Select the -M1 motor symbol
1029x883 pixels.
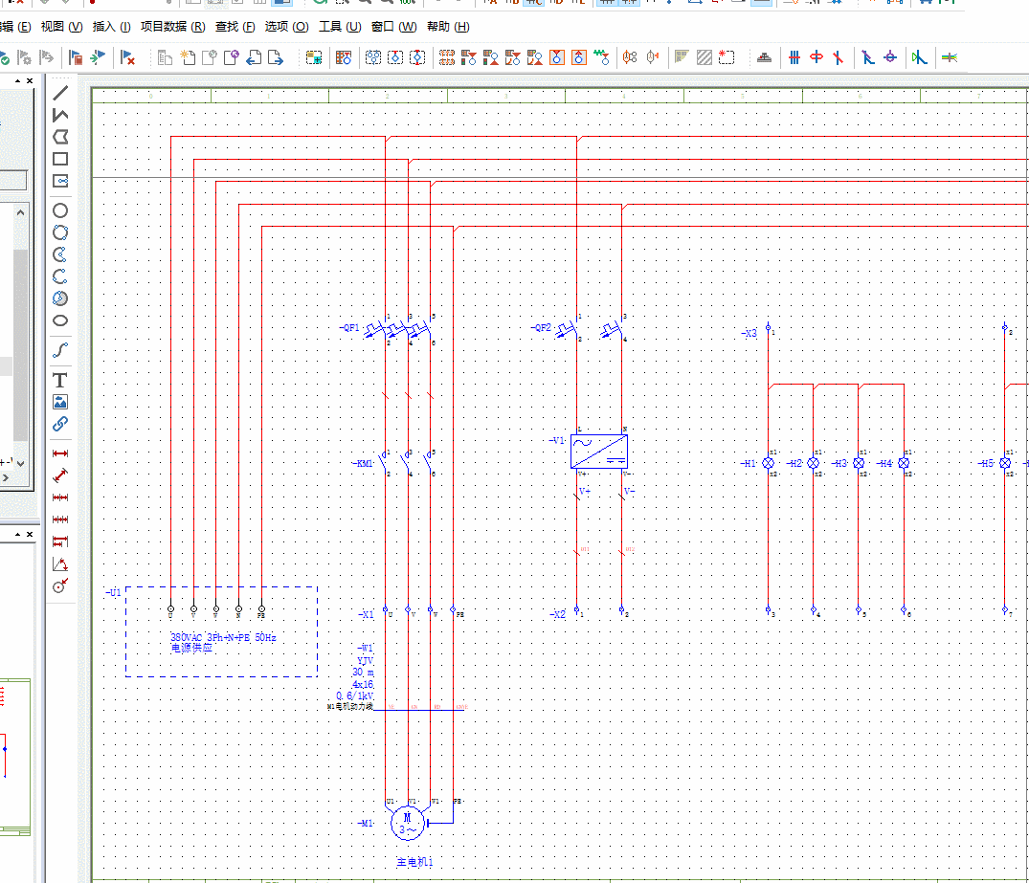click(407, 823)
